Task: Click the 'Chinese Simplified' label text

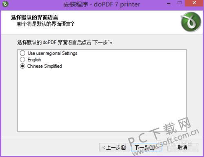Action: point(44,66)
